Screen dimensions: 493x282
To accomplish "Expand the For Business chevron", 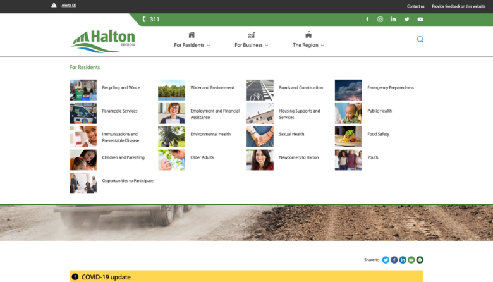I will 267,46.
